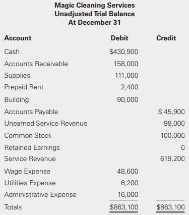Click the Common Stock credit 100,000

click(x=173, y=136)
